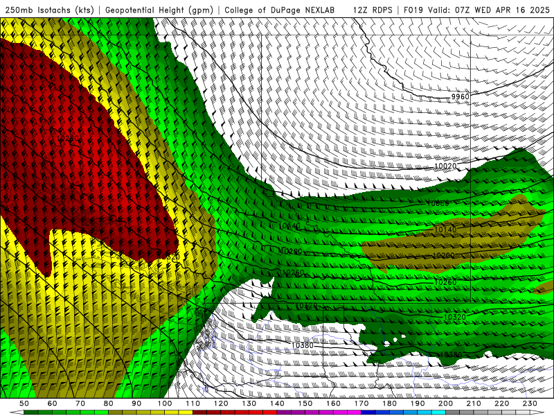Click the color bar value 90
This screenshot has width=554, height=416.
(136, 404)
